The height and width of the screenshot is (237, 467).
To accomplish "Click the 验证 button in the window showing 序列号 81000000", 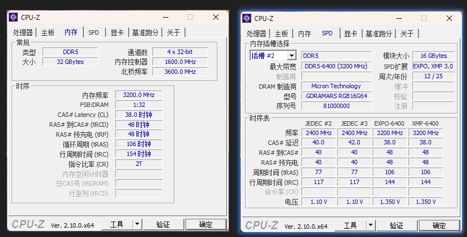I will point(396,225).
